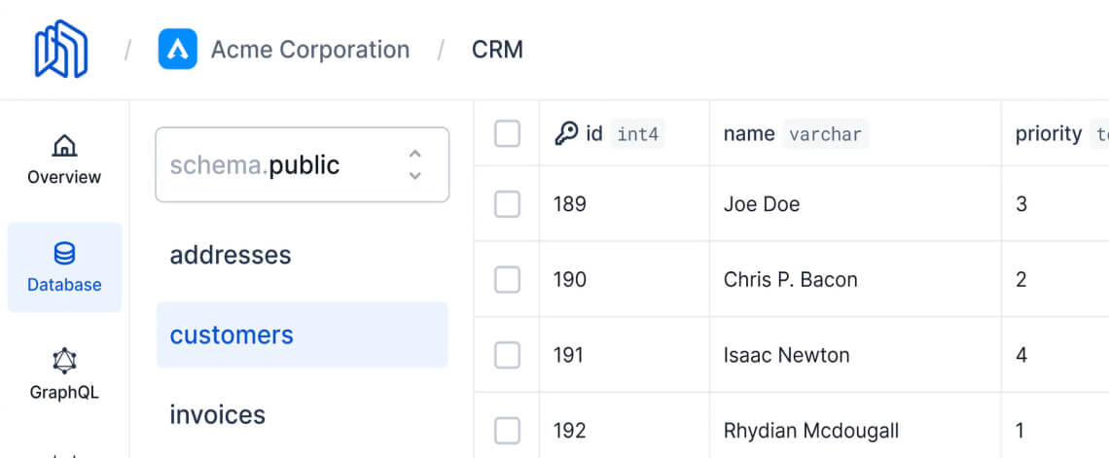Click the Nhost logo icon
Image resolution: width=1109 pixels, height=458 pixels.
pos(61,49)
